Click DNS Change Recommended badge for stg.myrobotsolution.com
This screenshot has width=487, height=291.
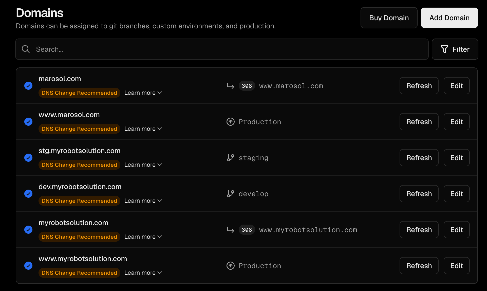pyautogui.click(x=79, y=165)
